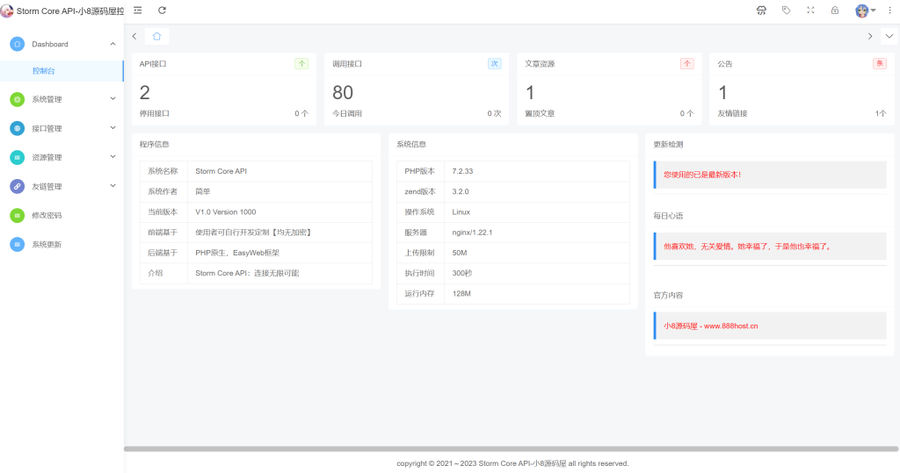
Task: Click the Dashboard sidebar icon
Action: point(18,44)
